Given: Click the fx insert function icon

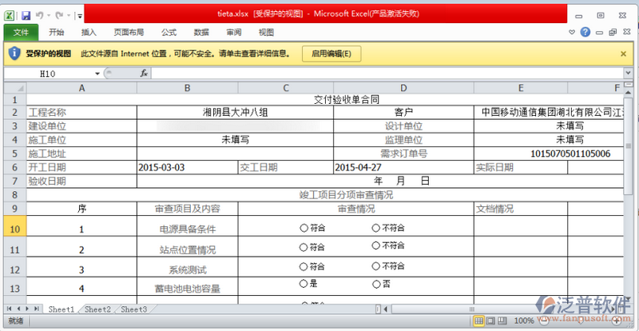Looking at the screenshot, I should [x=144, y=73].
